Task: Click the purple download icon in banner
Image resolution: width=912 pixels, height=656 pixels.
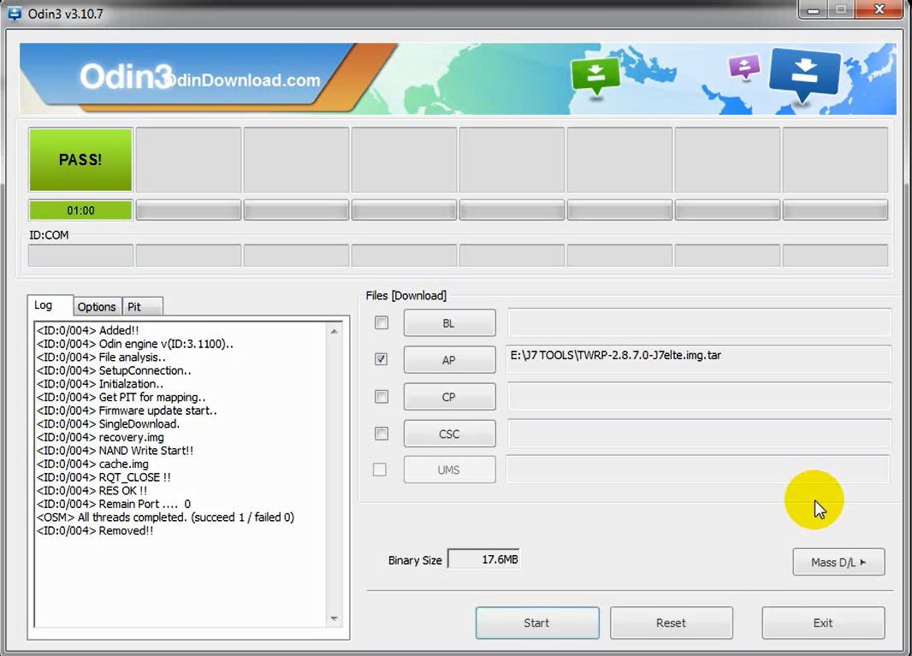Action: (744, 67)
